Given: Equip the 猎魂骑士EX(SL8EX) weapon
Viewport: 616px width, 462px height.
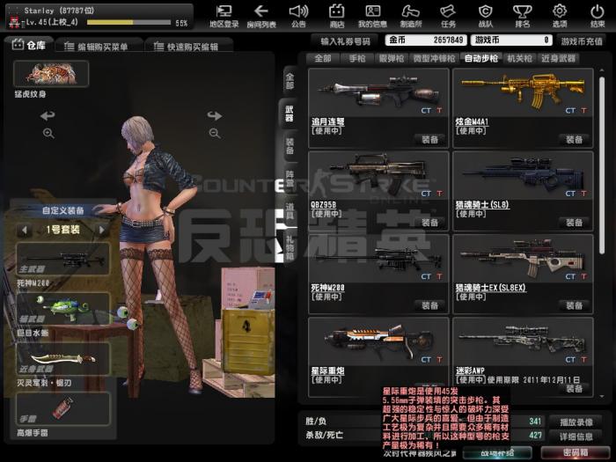Looking at the screenshot, I should (x=575, y=305).
